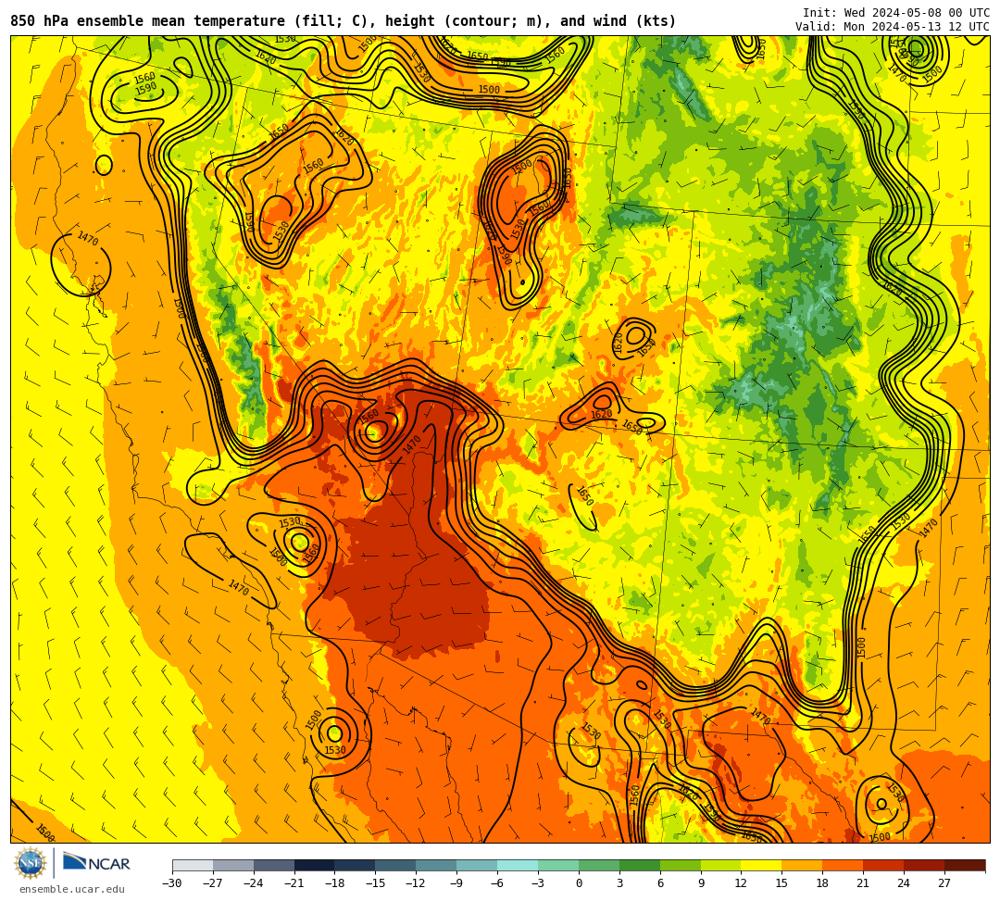This screenshot has width=1000, height=901.
Task: Click the 18 colorbar tick label
Action: click(823, 883)
